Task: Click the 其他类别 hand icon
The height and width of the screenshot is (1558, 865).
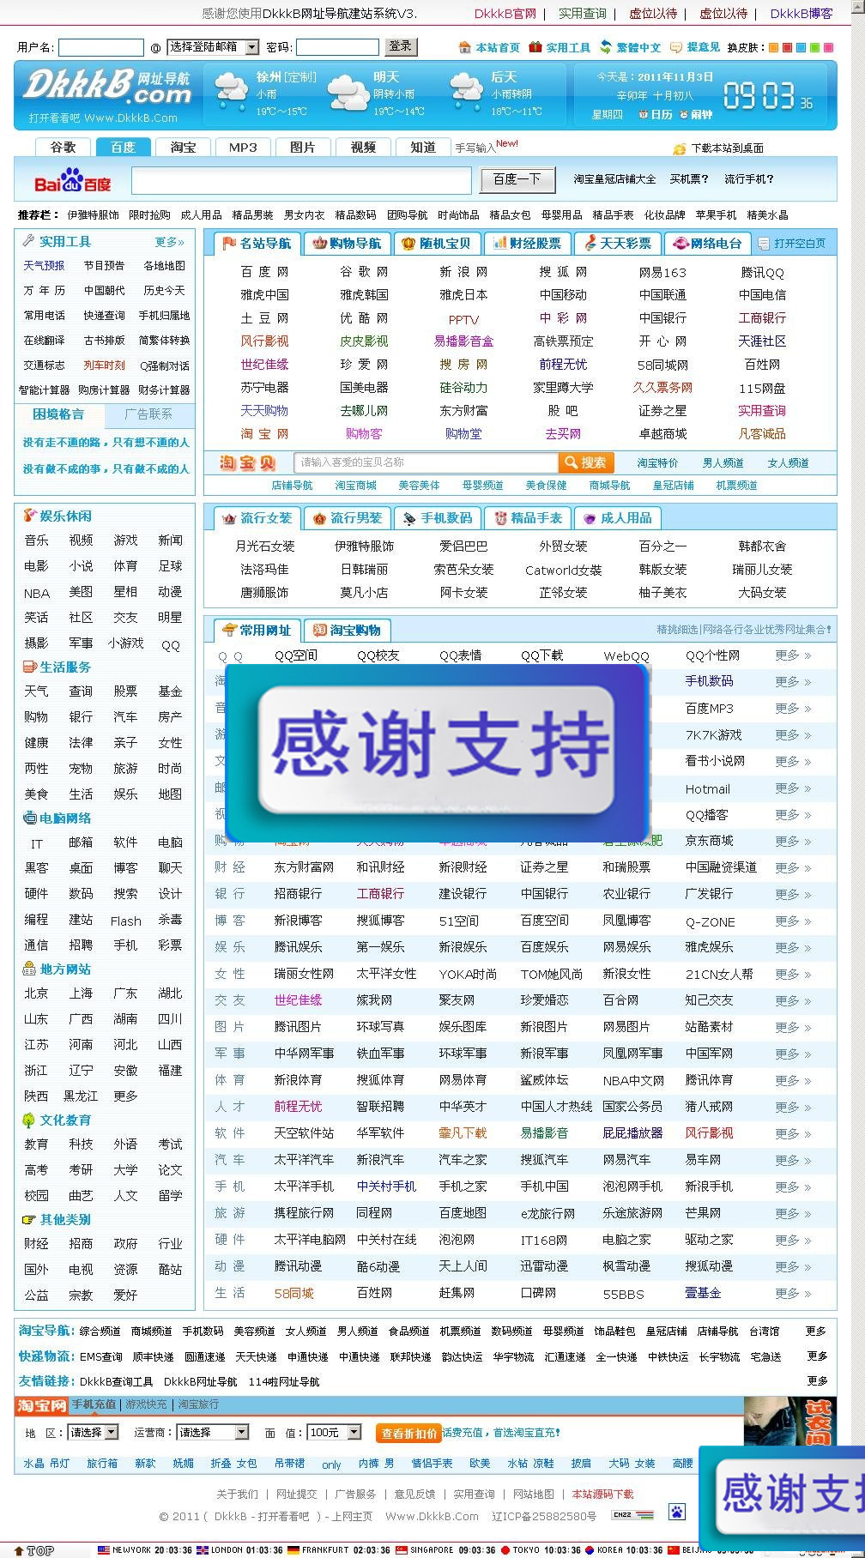Action: click(x=30, y=1219)
